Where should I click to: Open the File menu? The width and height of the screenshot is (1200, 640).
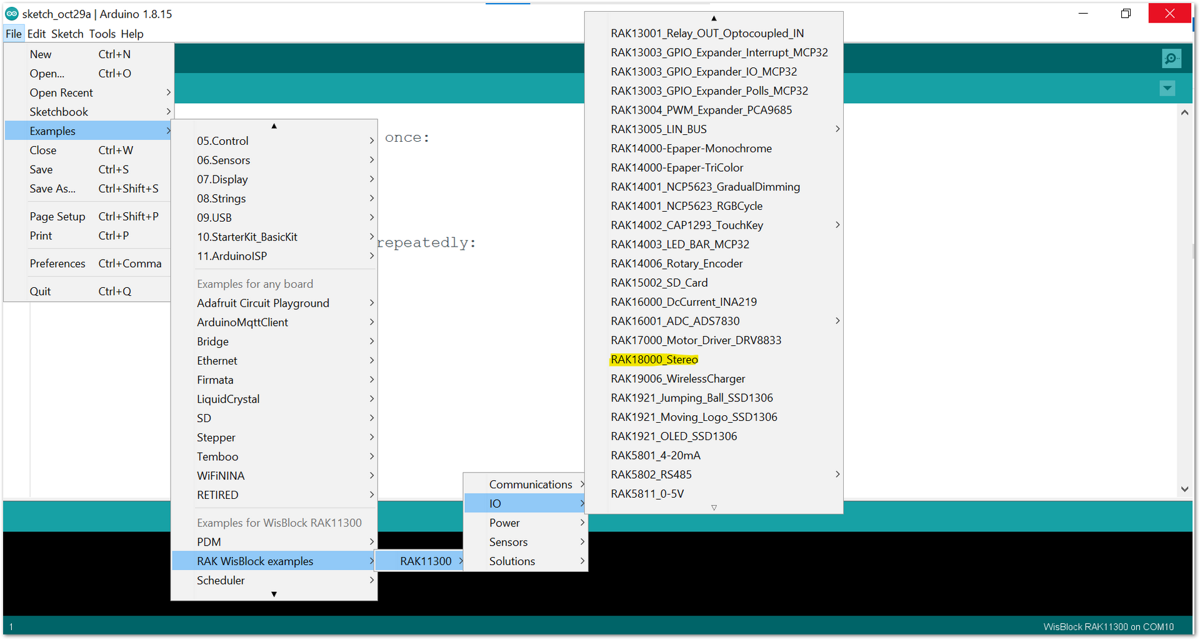click(14, 34)
